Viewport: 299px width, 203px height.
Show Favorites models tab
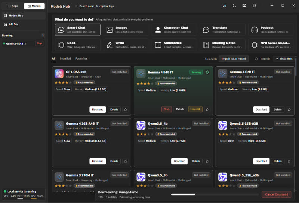pos(81,58)
